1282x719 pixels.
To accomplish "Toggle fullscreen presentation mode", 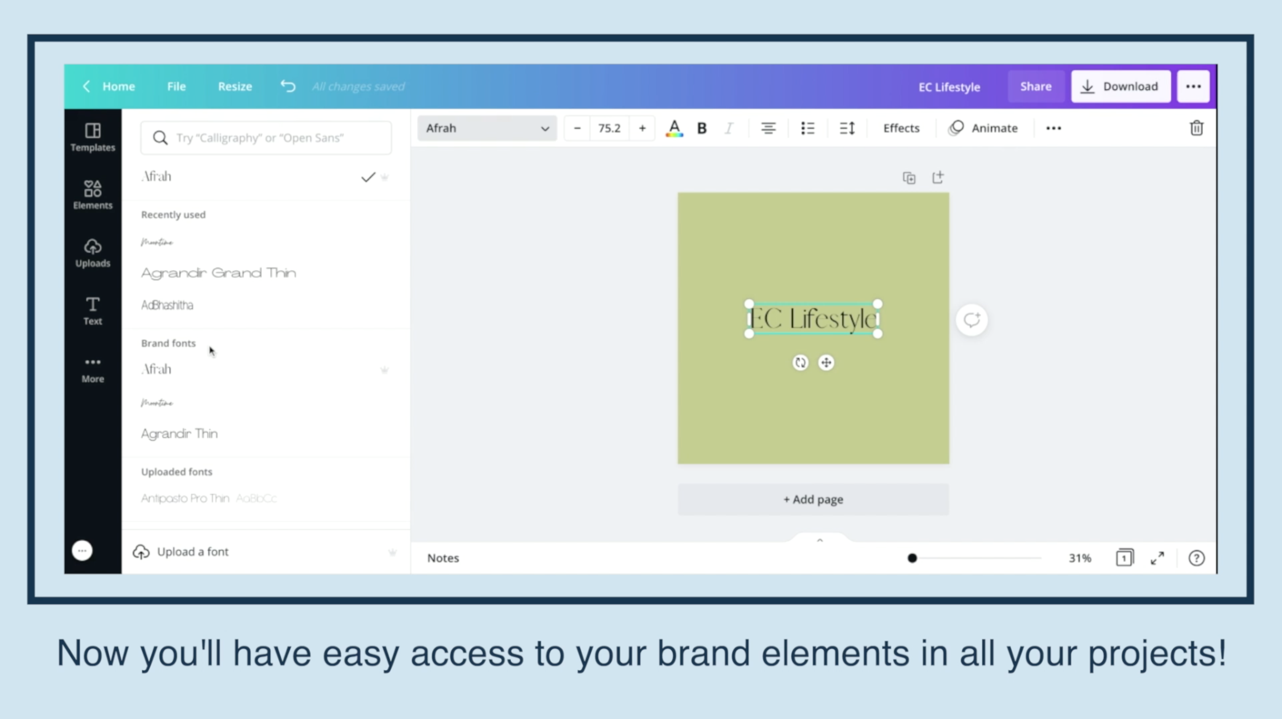I will click(x=1157, y=558).
